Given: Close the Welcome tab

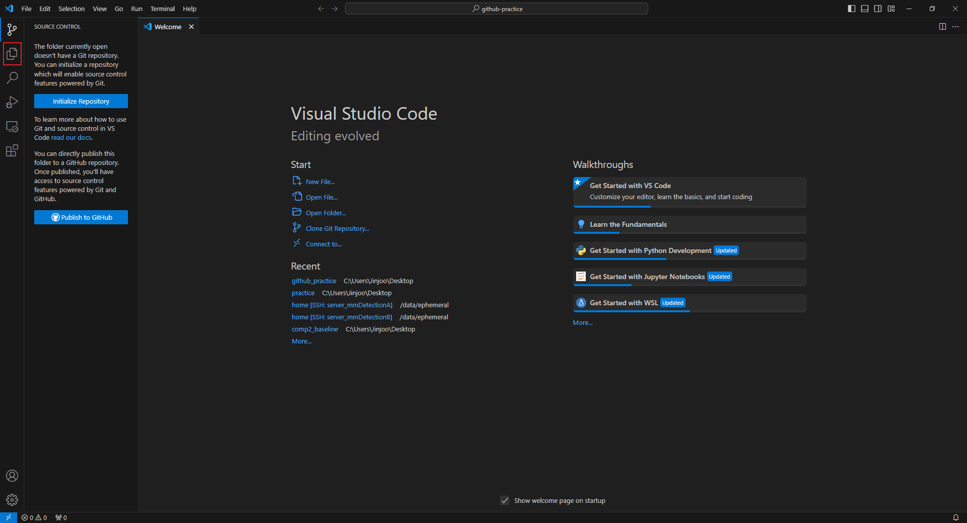Looking at the screenshot, I should tap(191, 27).
